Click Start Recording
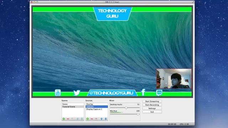This screenshot has height=128, width=228. click(152, 105)
